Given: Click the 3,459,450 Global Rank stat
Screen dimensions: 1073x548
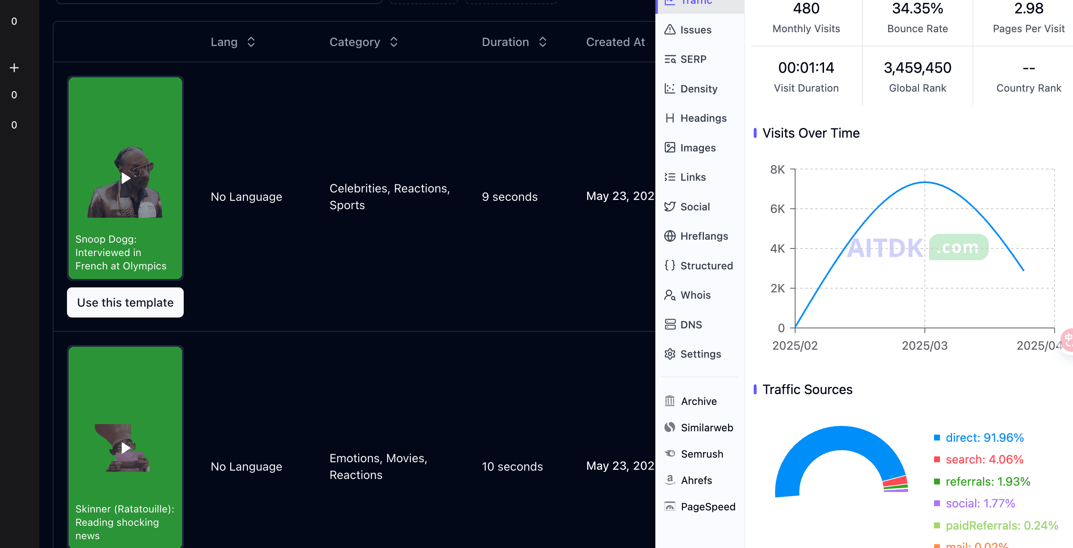Looking at the screenshot, I should pos(917,77).
